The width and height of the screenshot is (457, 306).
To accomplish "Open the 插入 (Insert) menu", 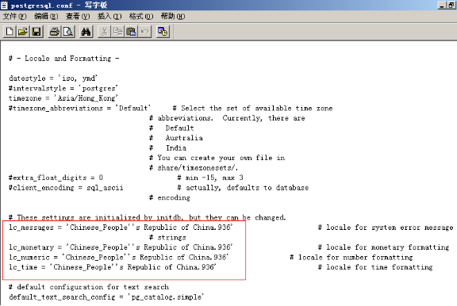I will click(x=109, y=17).
